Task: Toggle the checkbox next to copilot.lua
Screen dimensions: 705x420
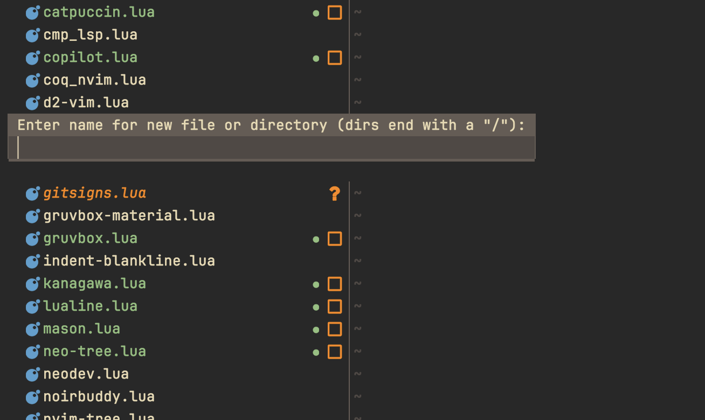Action: point(334,58)
